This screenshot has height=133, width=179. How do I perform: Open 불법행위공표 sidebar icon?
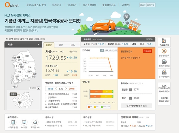coord(164,51)
